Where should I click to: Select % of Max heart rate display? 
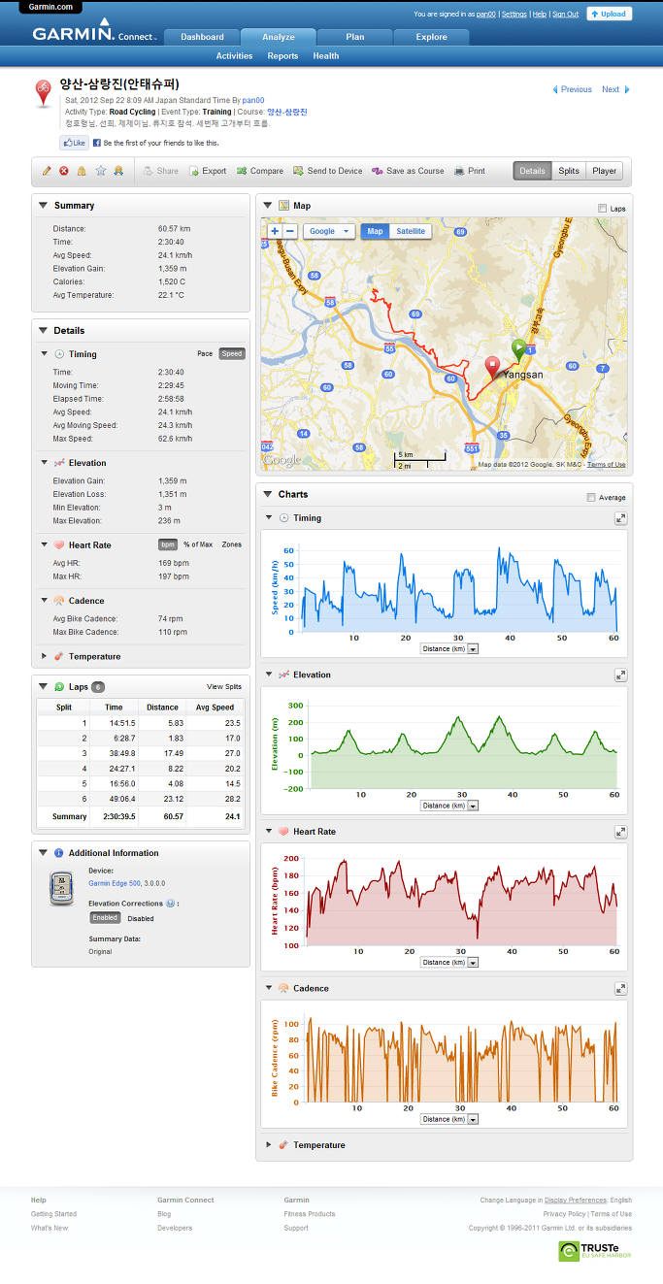[x=198, y=544]
